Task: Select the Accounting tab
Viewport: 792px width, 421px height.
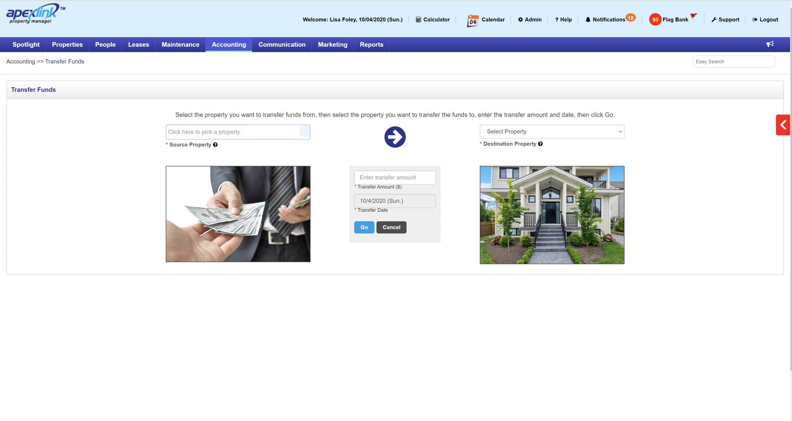Action: tap(229, 45)
